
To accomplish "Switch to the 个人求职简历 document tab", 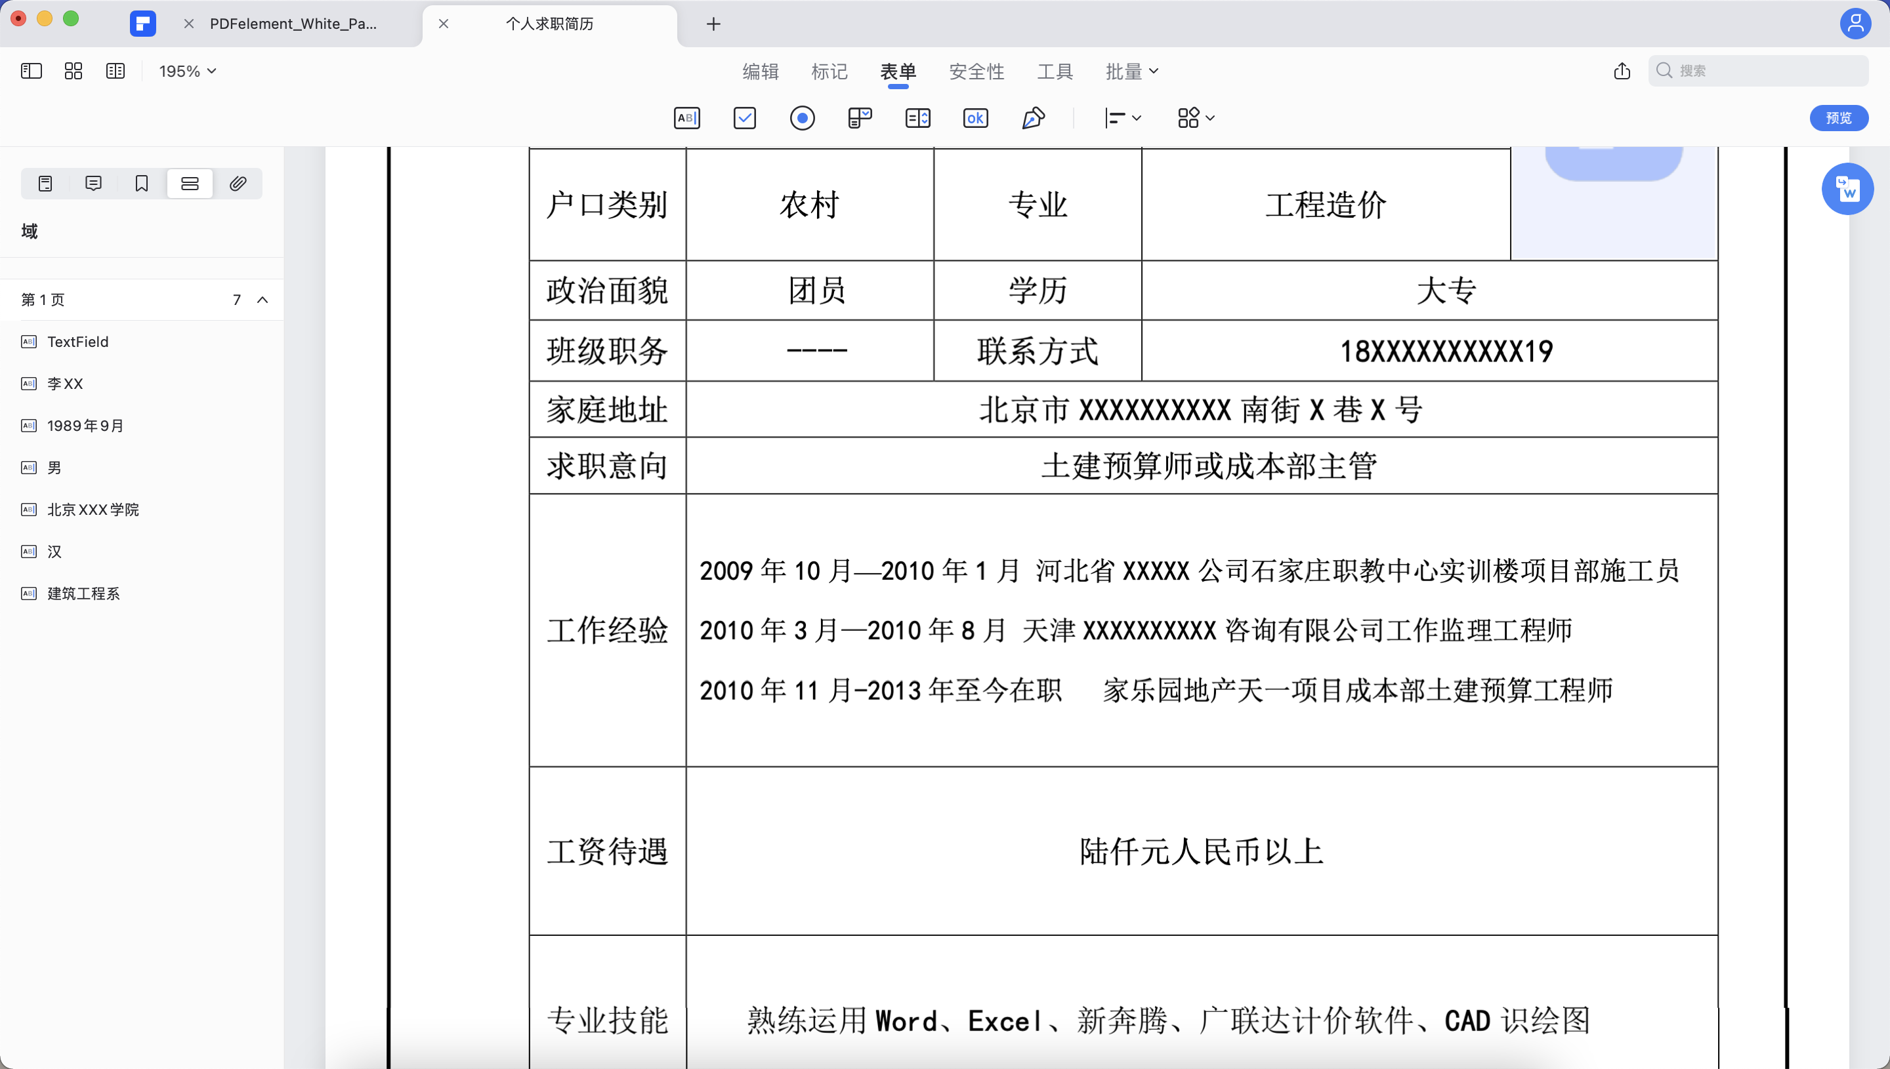I will point(551,24).
